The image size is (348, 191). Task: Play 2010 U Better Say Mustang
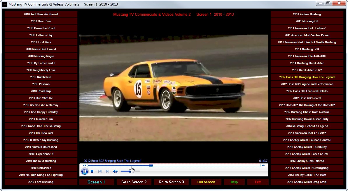41,140
